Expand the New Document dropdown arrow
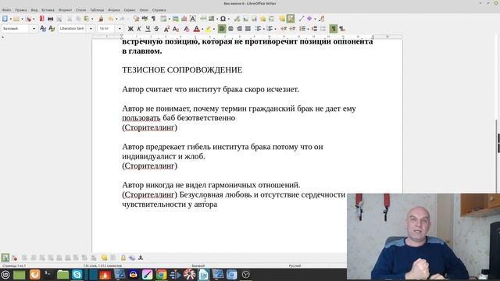500x281 pixels. [10, 19]
